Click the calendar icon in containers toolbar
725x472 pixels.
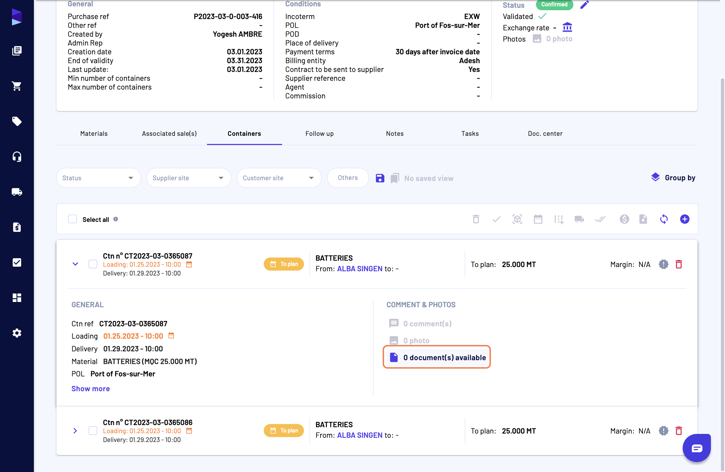pos(538,219)
